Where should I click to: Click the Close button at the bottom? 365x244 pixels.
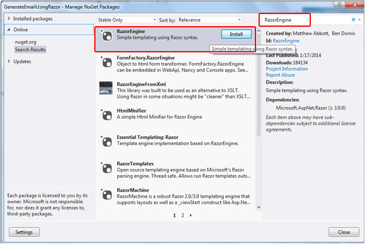pos(344,232)
